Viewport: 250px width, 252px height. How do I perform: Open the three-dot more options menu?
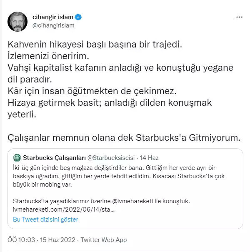[x=239, y=17]
